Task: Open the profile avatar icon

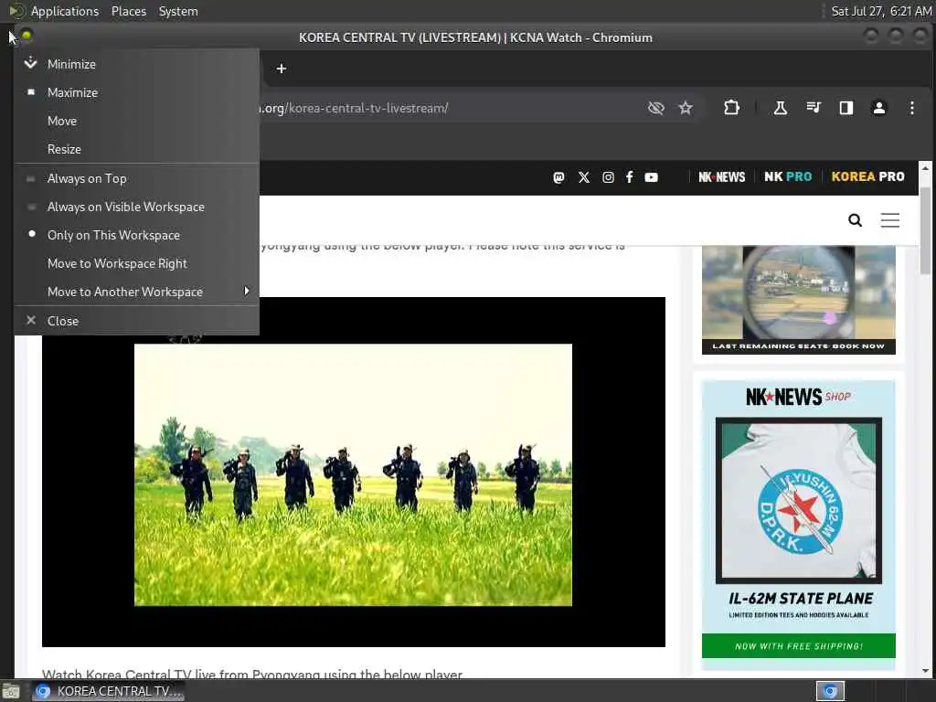Action: click(878, 108)
